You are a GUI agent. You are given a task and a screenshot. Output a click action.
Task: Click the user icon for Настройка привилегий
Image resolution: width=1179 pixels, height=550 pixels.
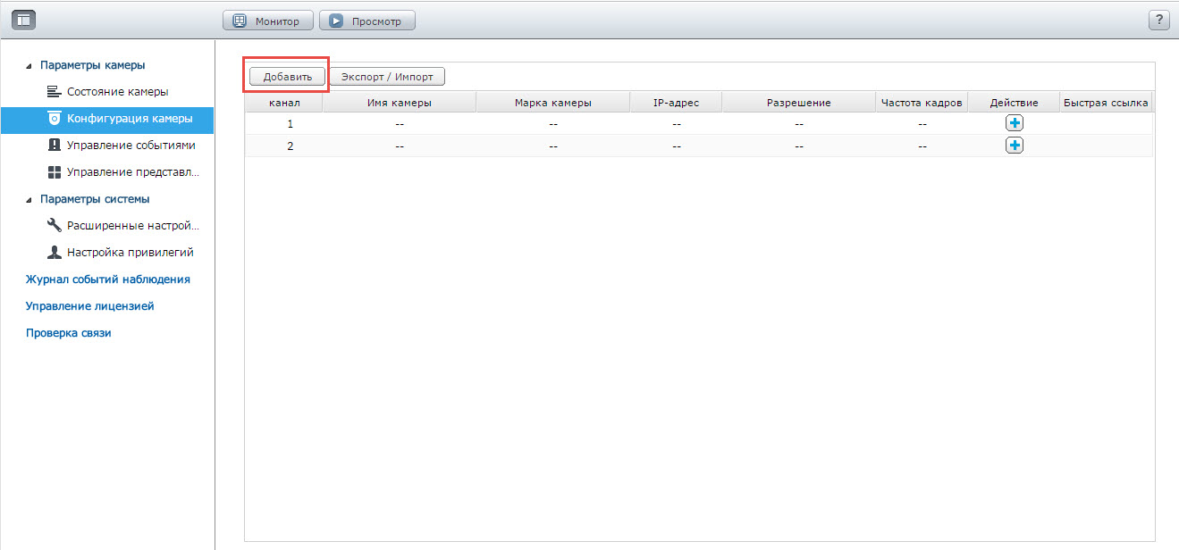pyautogui.click(x=54, y=253)
